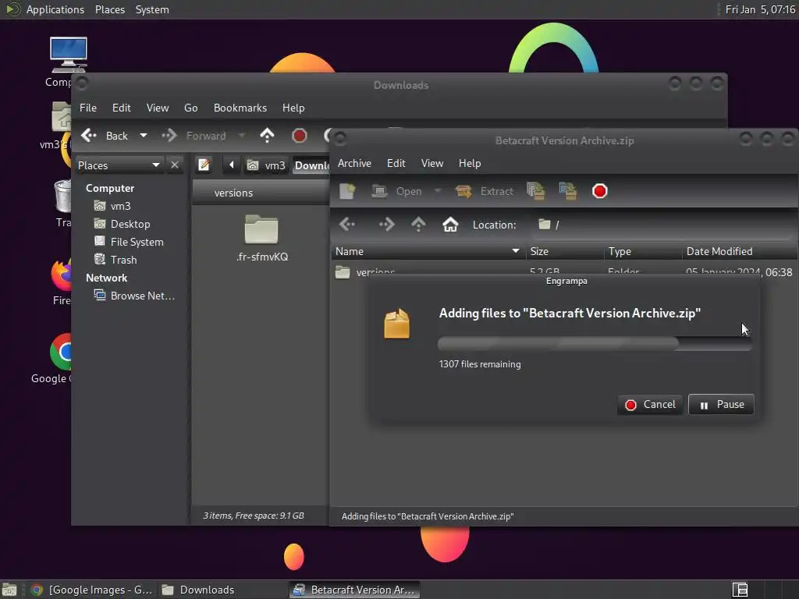Click the Forward button in Downloads window
799x599 pixels.
[194, 136]
